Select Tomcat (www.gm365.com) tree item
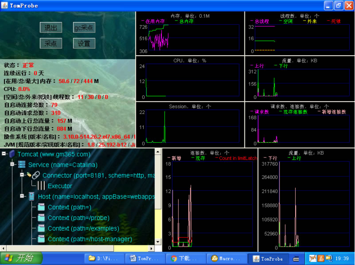Image resolution: width=355 pixels, height=265 pixels. pos(54,154)
